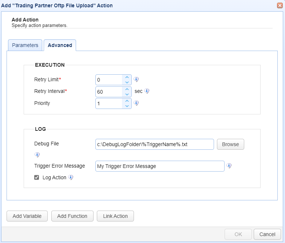Close the dialog with the X icon
Viewport: 285px width, 243px height.
point(280,5)
